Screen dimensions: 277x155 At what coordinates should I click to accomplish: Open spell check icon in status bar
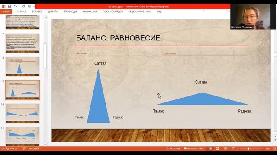[24, 149]
